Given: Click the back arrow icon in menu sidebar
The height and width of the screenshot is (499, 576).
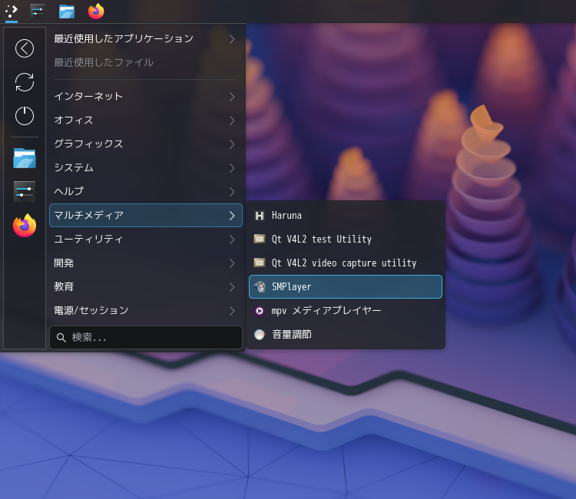Looking at the screenshot, I should point(25,48).
